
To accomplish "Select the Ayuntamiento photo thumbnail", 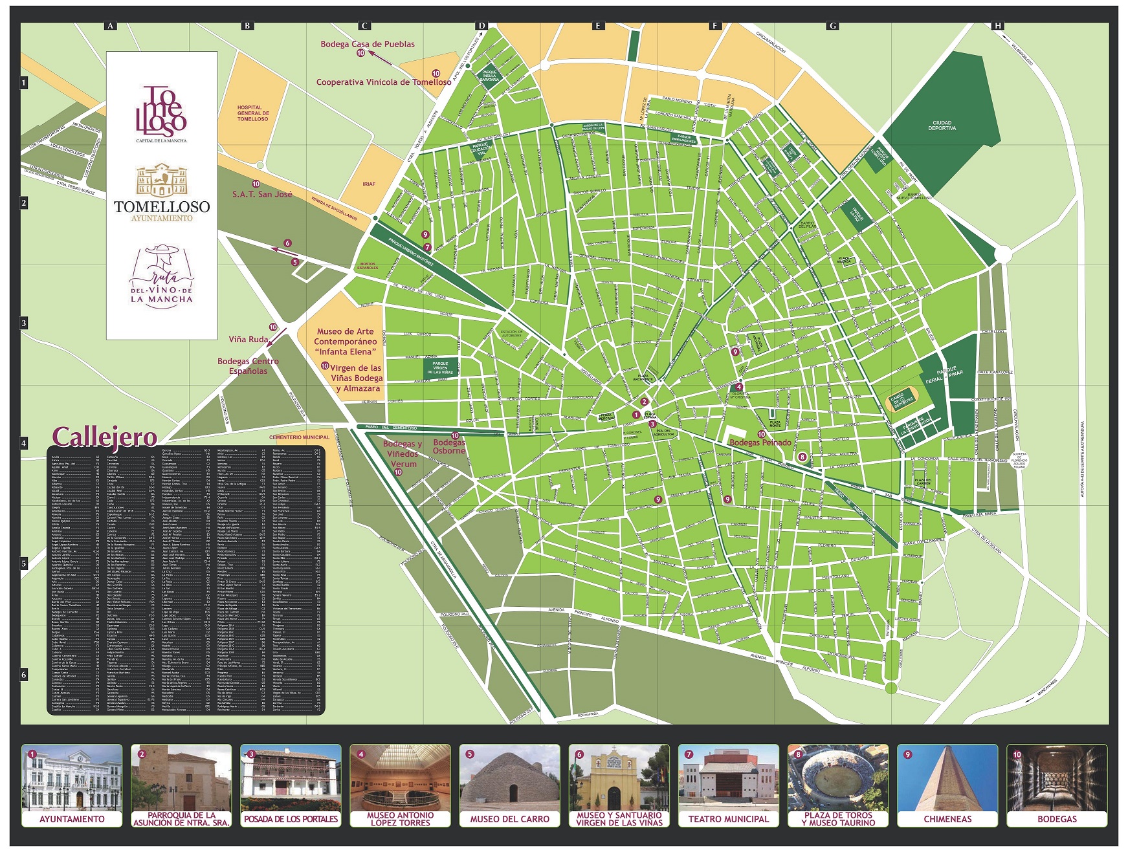I will pyautogui.click(x=72, y=785).
